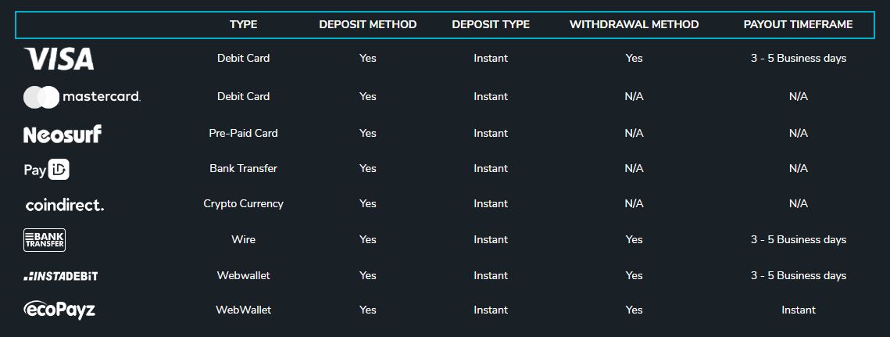Image resolution: width=890 pixels, height=337 pixels.
Task: Click VISA payout 3 - 5 Business days
Action: click(798, 58)
